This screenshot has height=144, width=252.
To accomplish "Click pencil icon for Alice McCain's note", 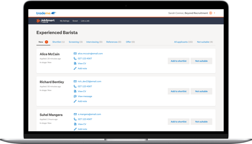I will click(75, 68).
